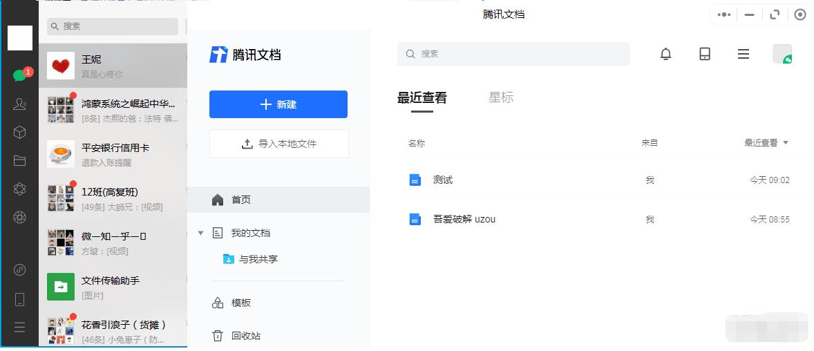Open the three-line menu icon in header
Image resolution: width=814 pixels, height=351 pixels.
[744, 54]
